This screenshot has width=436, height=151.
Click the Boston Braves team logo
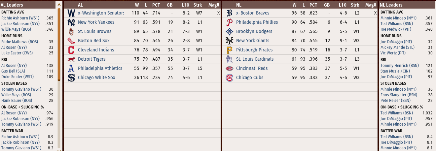(x=229, y=13)
